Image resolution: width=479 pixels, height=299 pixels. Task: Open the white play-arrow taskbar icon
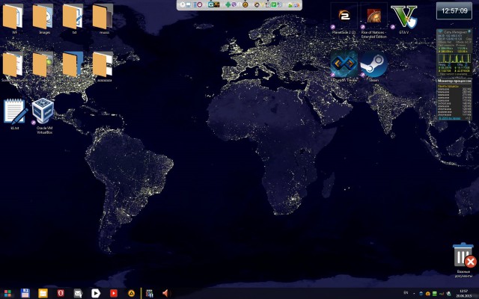click(96, 294)
